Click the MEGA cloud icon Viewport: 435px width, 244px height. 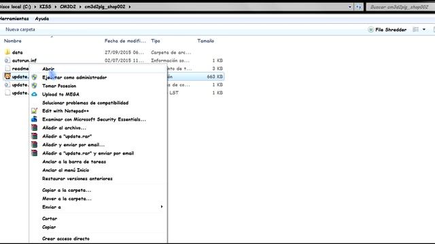point(34,94)
